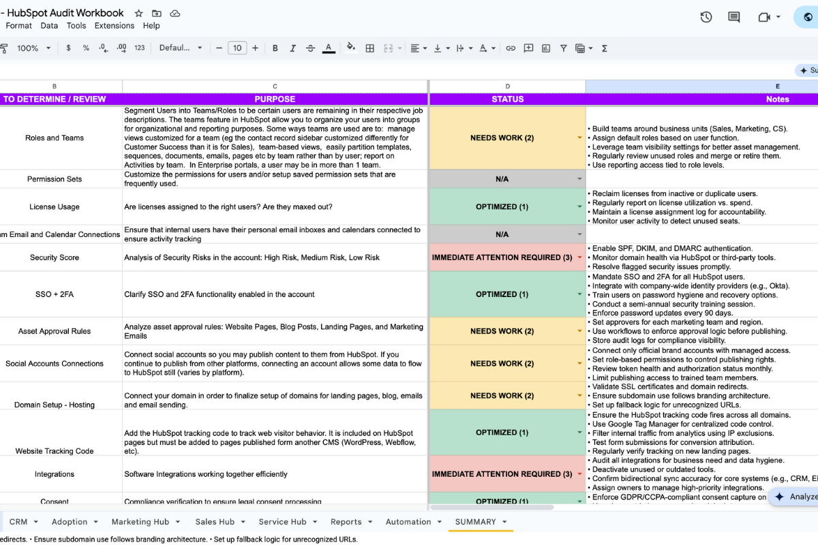Select the Asset Approval Rules cell

(x=55, y=331)
